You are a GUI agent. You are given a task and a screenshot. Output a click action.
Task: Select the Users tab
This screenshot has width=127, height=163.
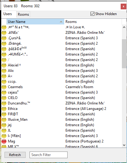coord(8,14)
